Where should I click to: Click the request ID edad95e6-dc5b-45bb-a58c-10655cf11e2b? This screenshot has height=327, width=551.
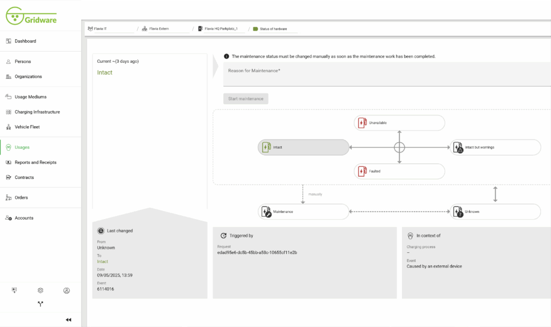pyautogui.click(x=257, y=252)
